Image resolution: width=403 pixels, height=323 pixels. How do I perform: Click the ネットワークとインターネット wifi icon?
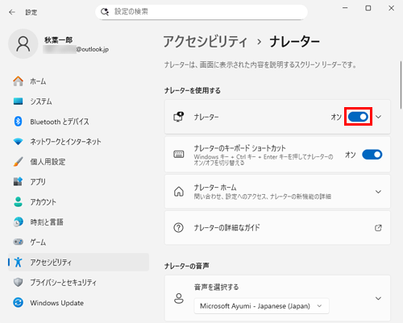tap(18, 142)
